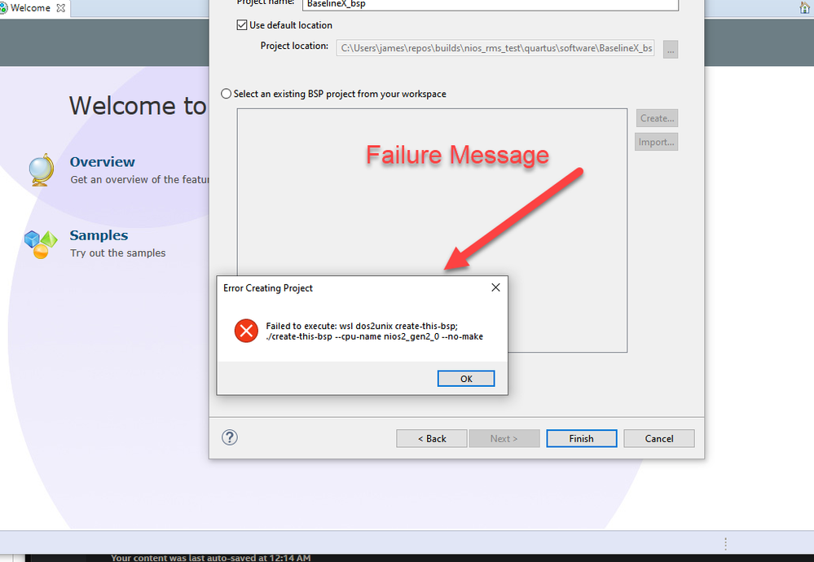Click the Back button
Image resolution: width=814 pixels, height=562 pixels.
431,438
